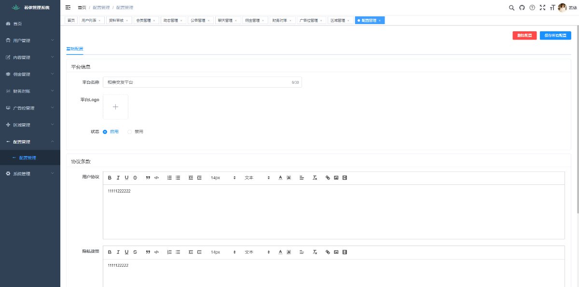Pick background color in 用户协议 editor

click(289, 178)
